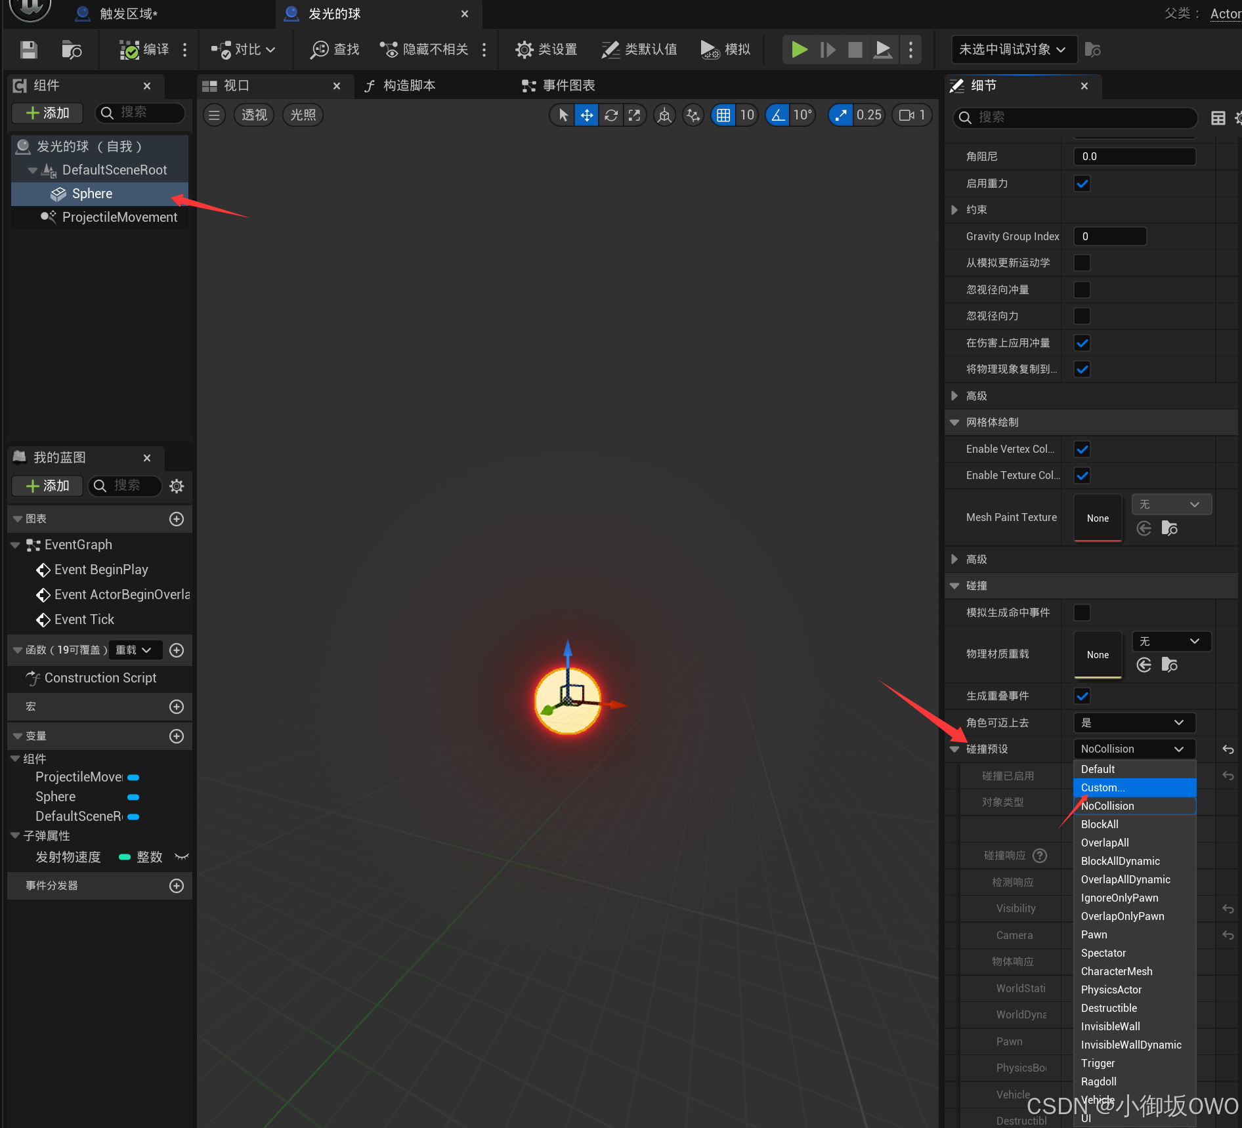The image size is (1242, 1128).
Task: Select Trigger collision preset
Action: tap(1134, 1063)
